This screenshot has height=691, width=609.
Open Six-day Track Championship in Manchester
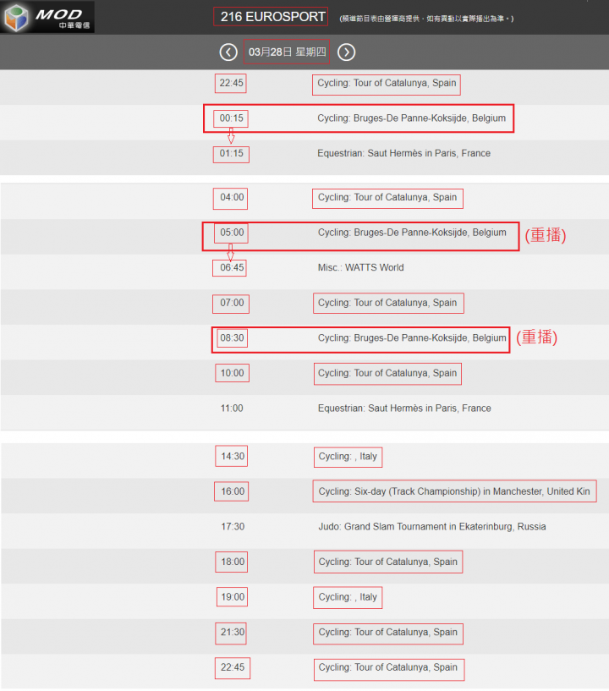click(x=454, y=491)
